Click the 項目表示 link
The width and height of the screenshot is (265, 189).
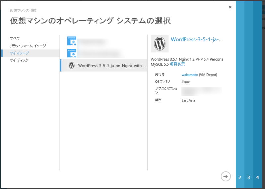point(177,64)
